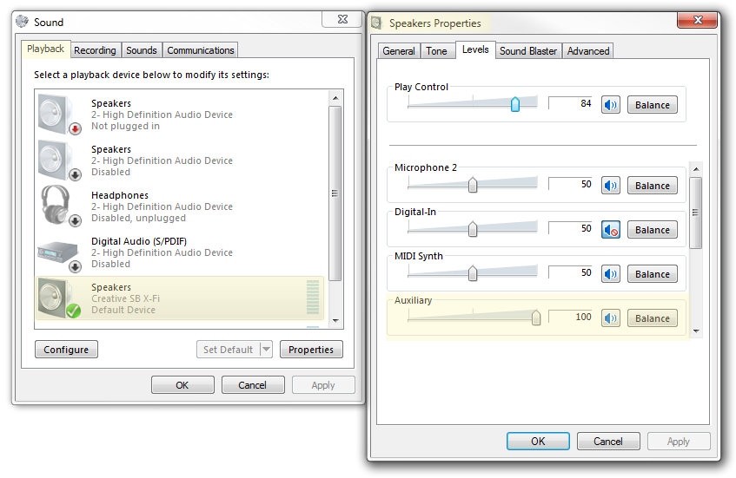Viewport: 736px width, 478px height.
Task: Click OK in Speakers Properties
Action: [538, 441]
